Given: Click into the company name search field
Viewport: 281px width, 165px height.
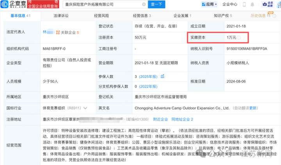Looking at the screenshot, I should tap(103, 4).
